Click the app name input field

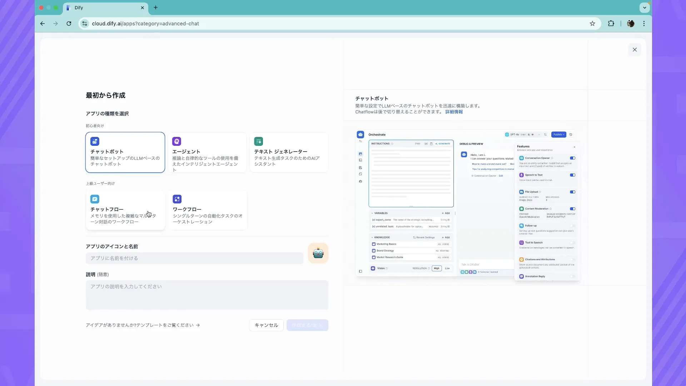tap(194, 258)
